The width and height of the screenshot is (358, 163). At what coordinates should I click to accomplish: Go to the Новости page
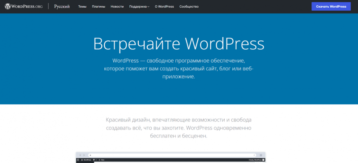(x=117, y=7)
